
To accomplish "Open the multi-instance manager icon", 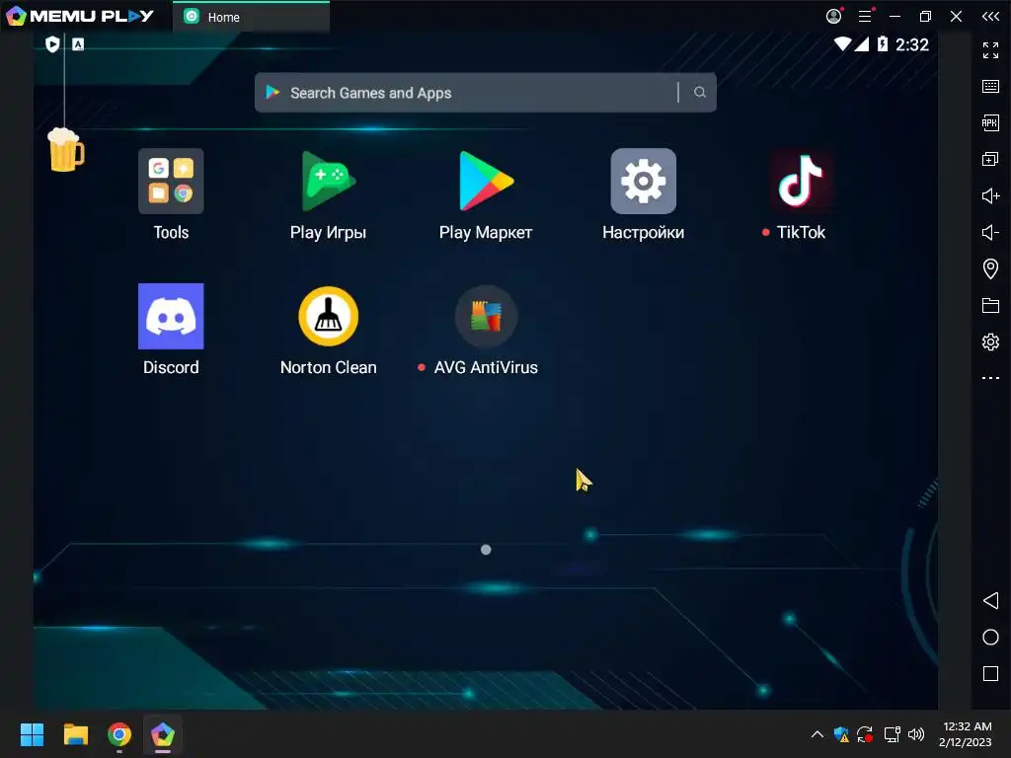I will (x=990, y=159).
